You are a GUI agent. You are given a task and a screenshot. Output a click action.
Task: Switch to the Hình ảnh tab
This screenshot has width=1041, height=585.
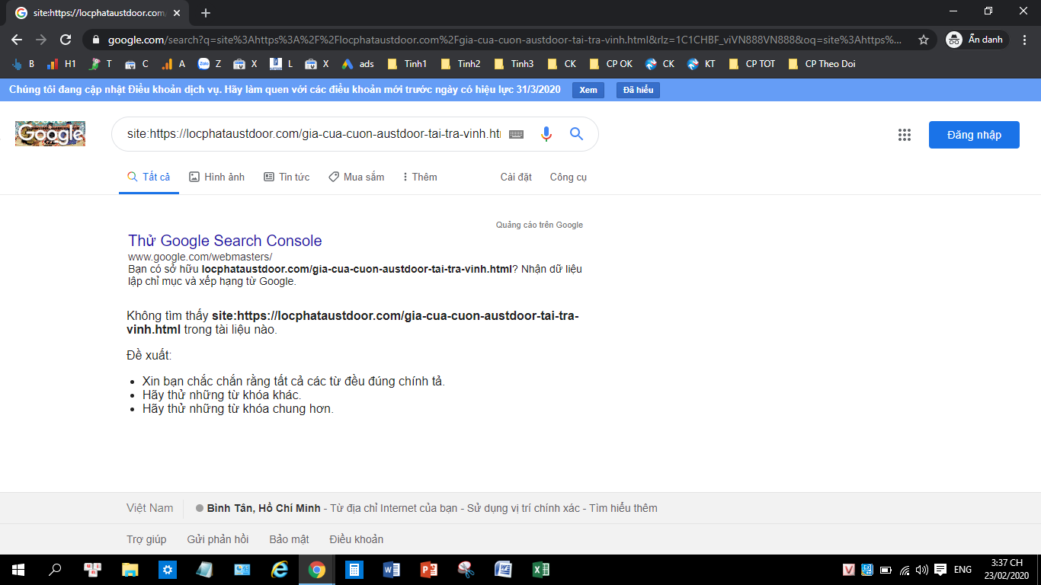(217, 177)
